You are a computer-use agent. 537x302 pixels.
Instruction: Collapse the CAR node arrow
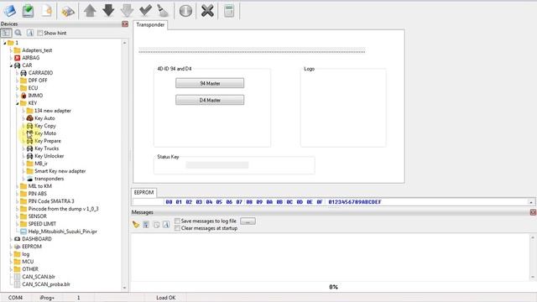coord(11,65)
